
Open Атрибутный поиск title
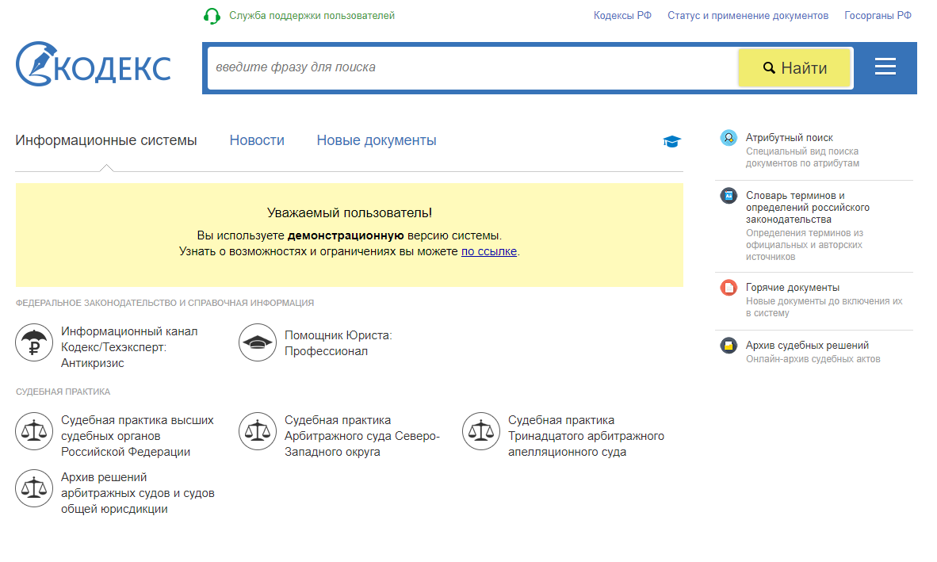tap(789, 138)
